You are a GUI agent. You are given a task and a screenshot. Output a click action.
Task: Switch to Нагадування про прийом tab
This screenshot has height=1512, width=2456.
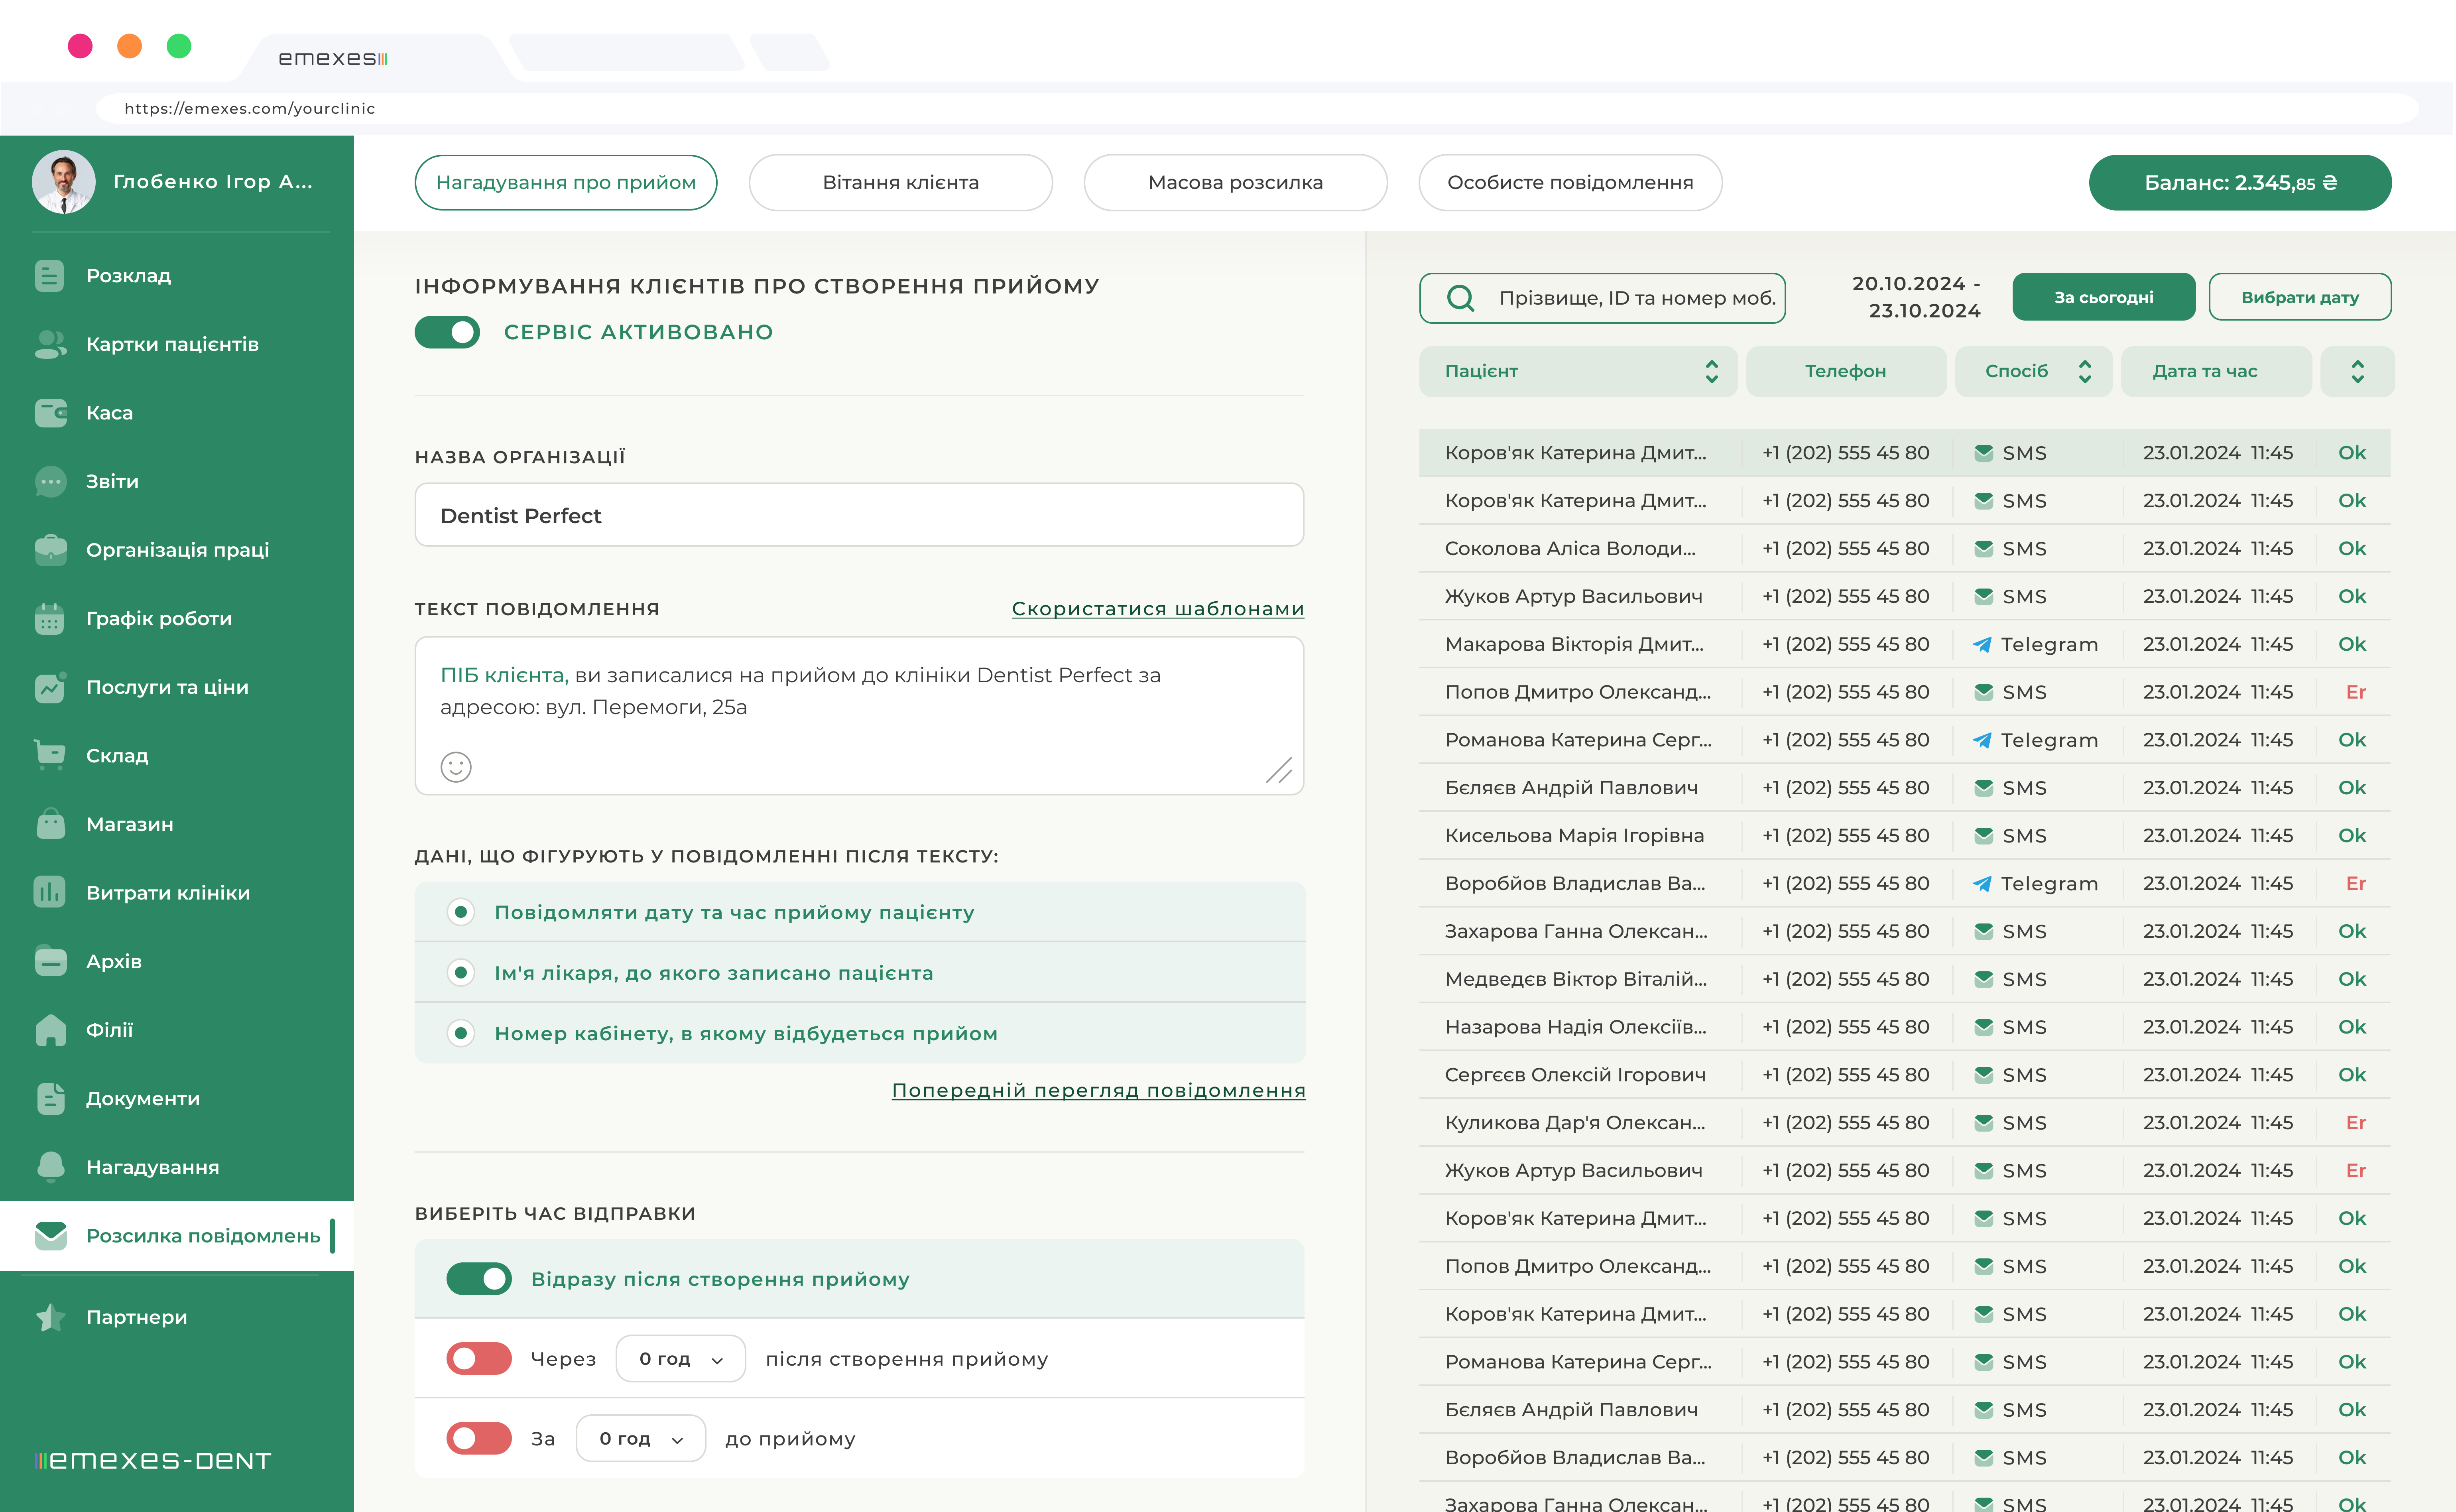566,183
